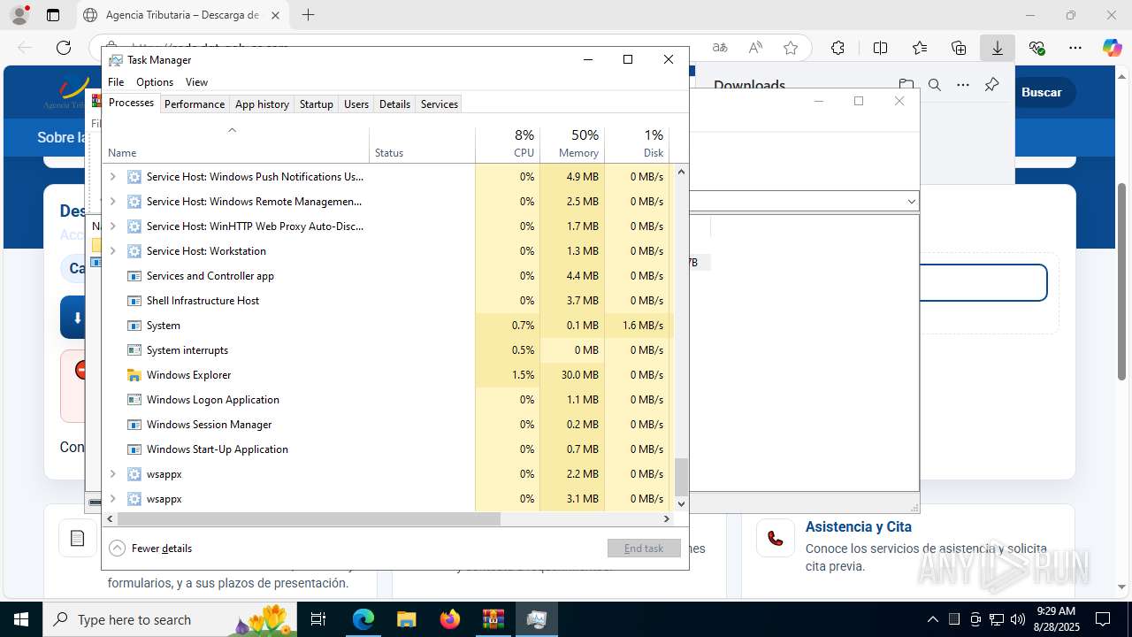Collapse to Fewer details
Image resolution: width=1132 pixels, height=637 pixels.
pos(150,549)
